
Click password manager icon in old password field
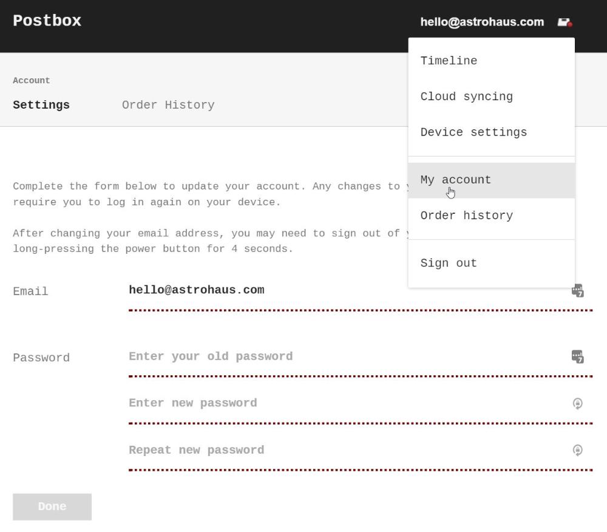coord(578,356)
